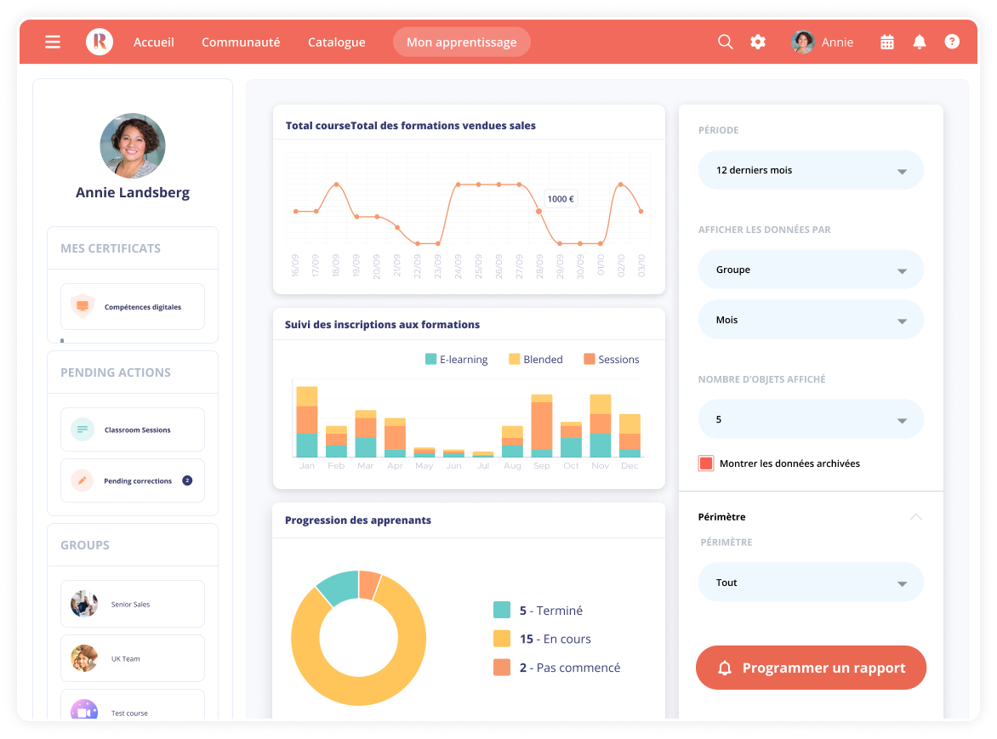Open the Groupe dropdown
Image resolution: width=997 pixels, height=739 pixels.
[811, 270]
